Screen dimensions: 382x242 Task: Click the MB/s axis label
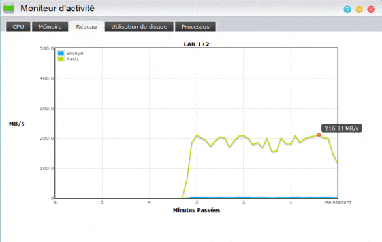tap(17, 124)
